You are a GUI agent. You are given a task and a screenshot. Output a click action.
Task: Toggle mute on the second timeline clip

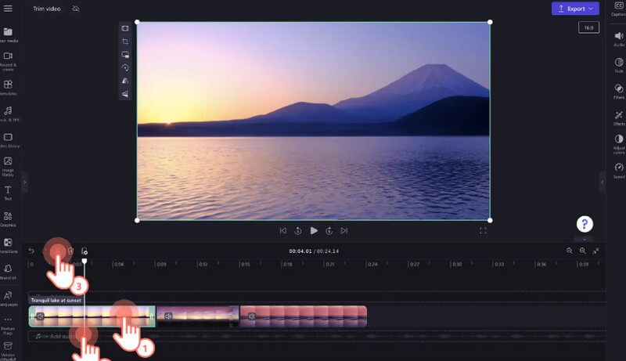click(168, 316)
